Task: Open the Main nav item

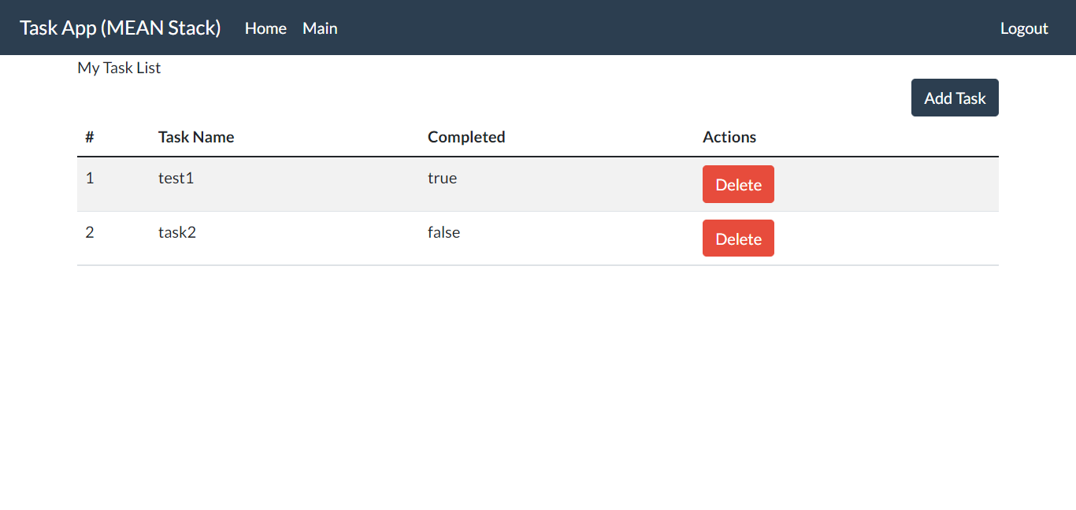Action: [320, 28]
